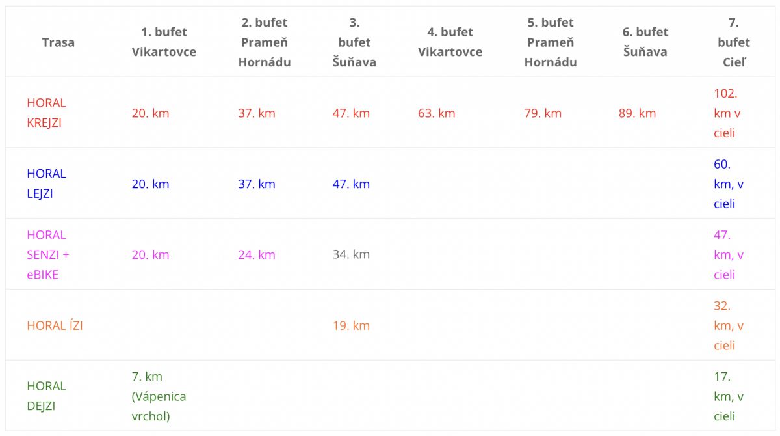The width and height of the screenshot is (780, 436).
Task: Click HORAL SENZI + eBIKE route label
Action: (x=48, y=254)
